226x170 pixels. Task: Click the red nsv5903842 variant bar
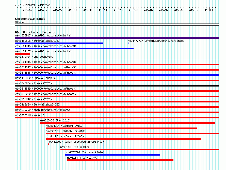point(117,102)
